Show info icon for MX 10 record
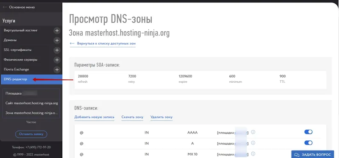The width and height of the screenshot is (339, 158). tap(253, 154)
